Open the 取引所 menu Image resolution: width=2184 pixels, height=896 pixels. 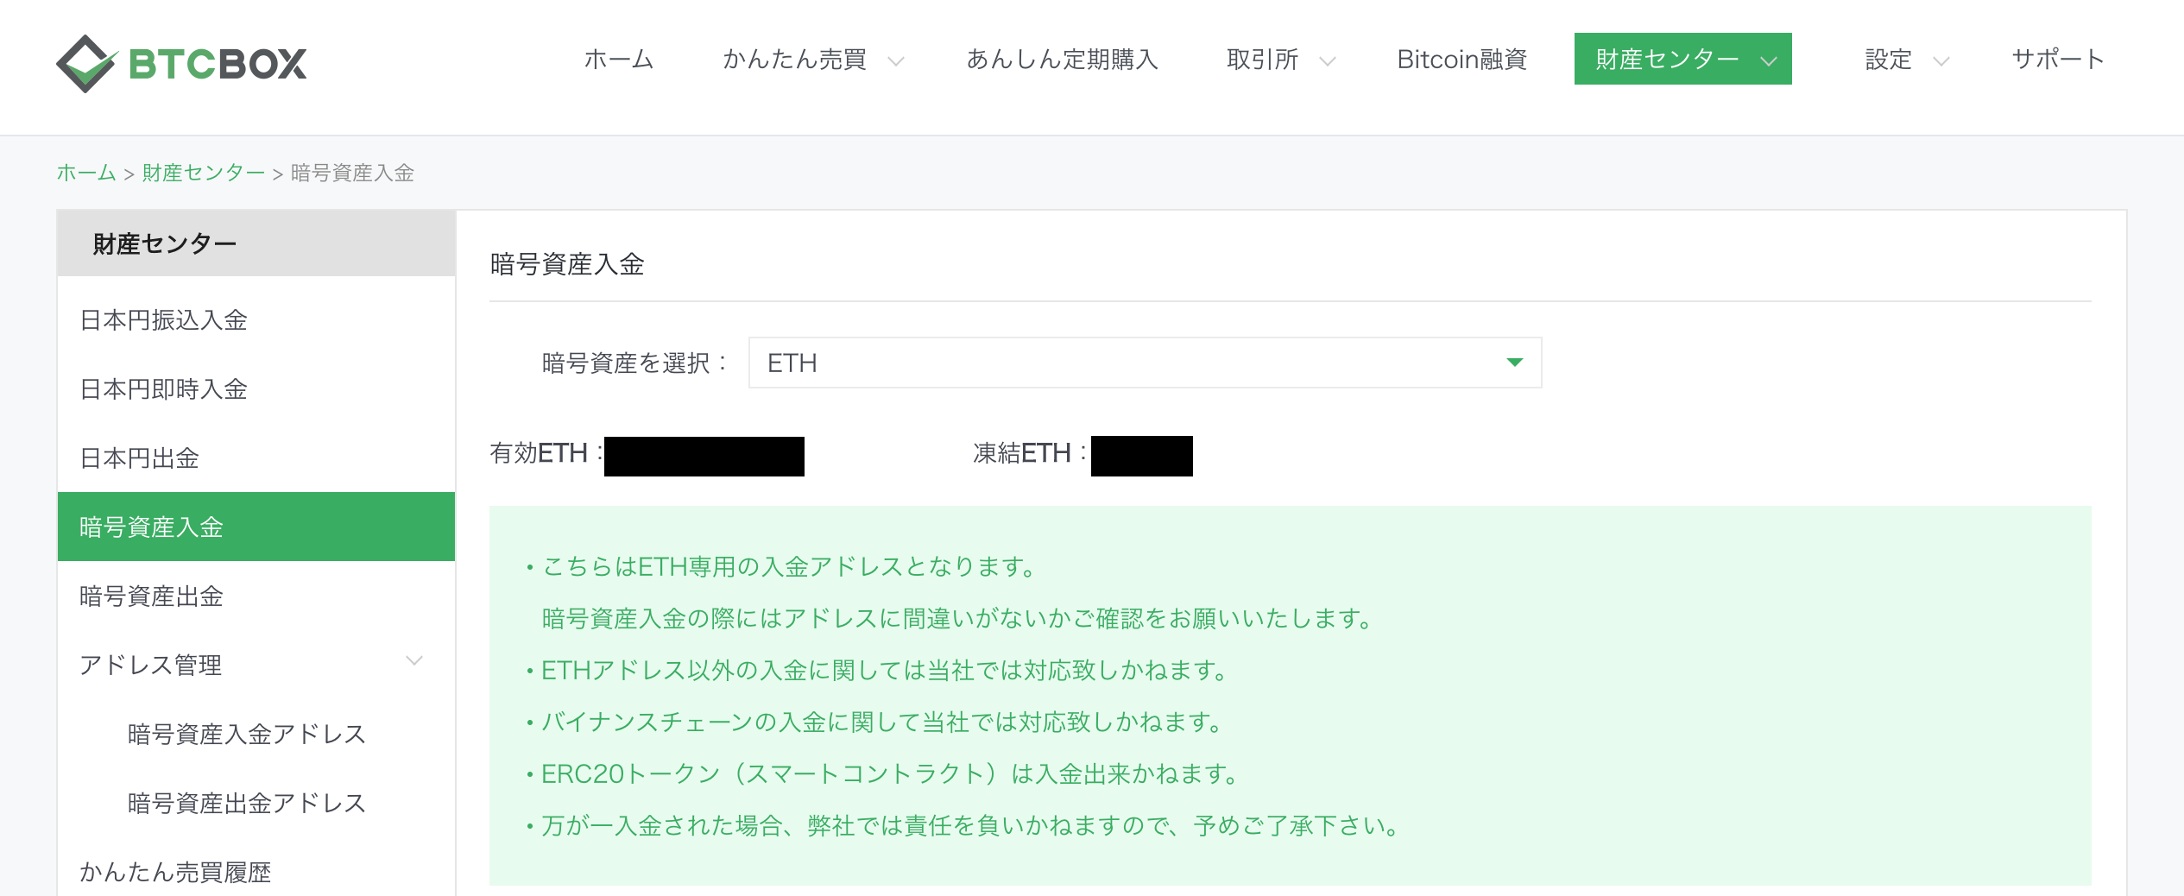click(x=1262, y=60)
